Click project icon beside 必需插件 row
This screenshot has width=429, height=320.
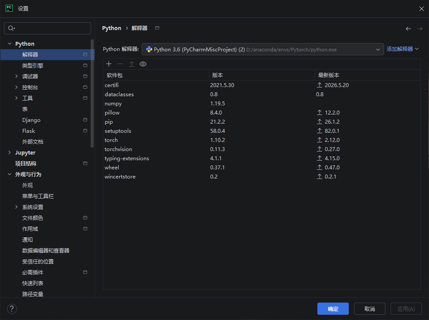[85, 272]
